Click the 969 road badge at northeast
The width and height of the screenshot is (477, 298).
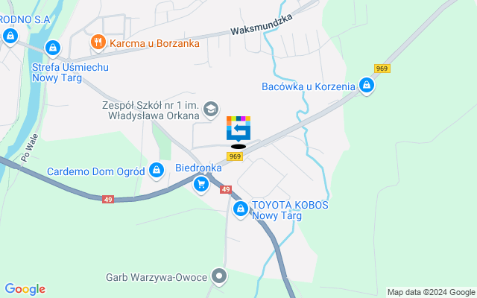382,69
